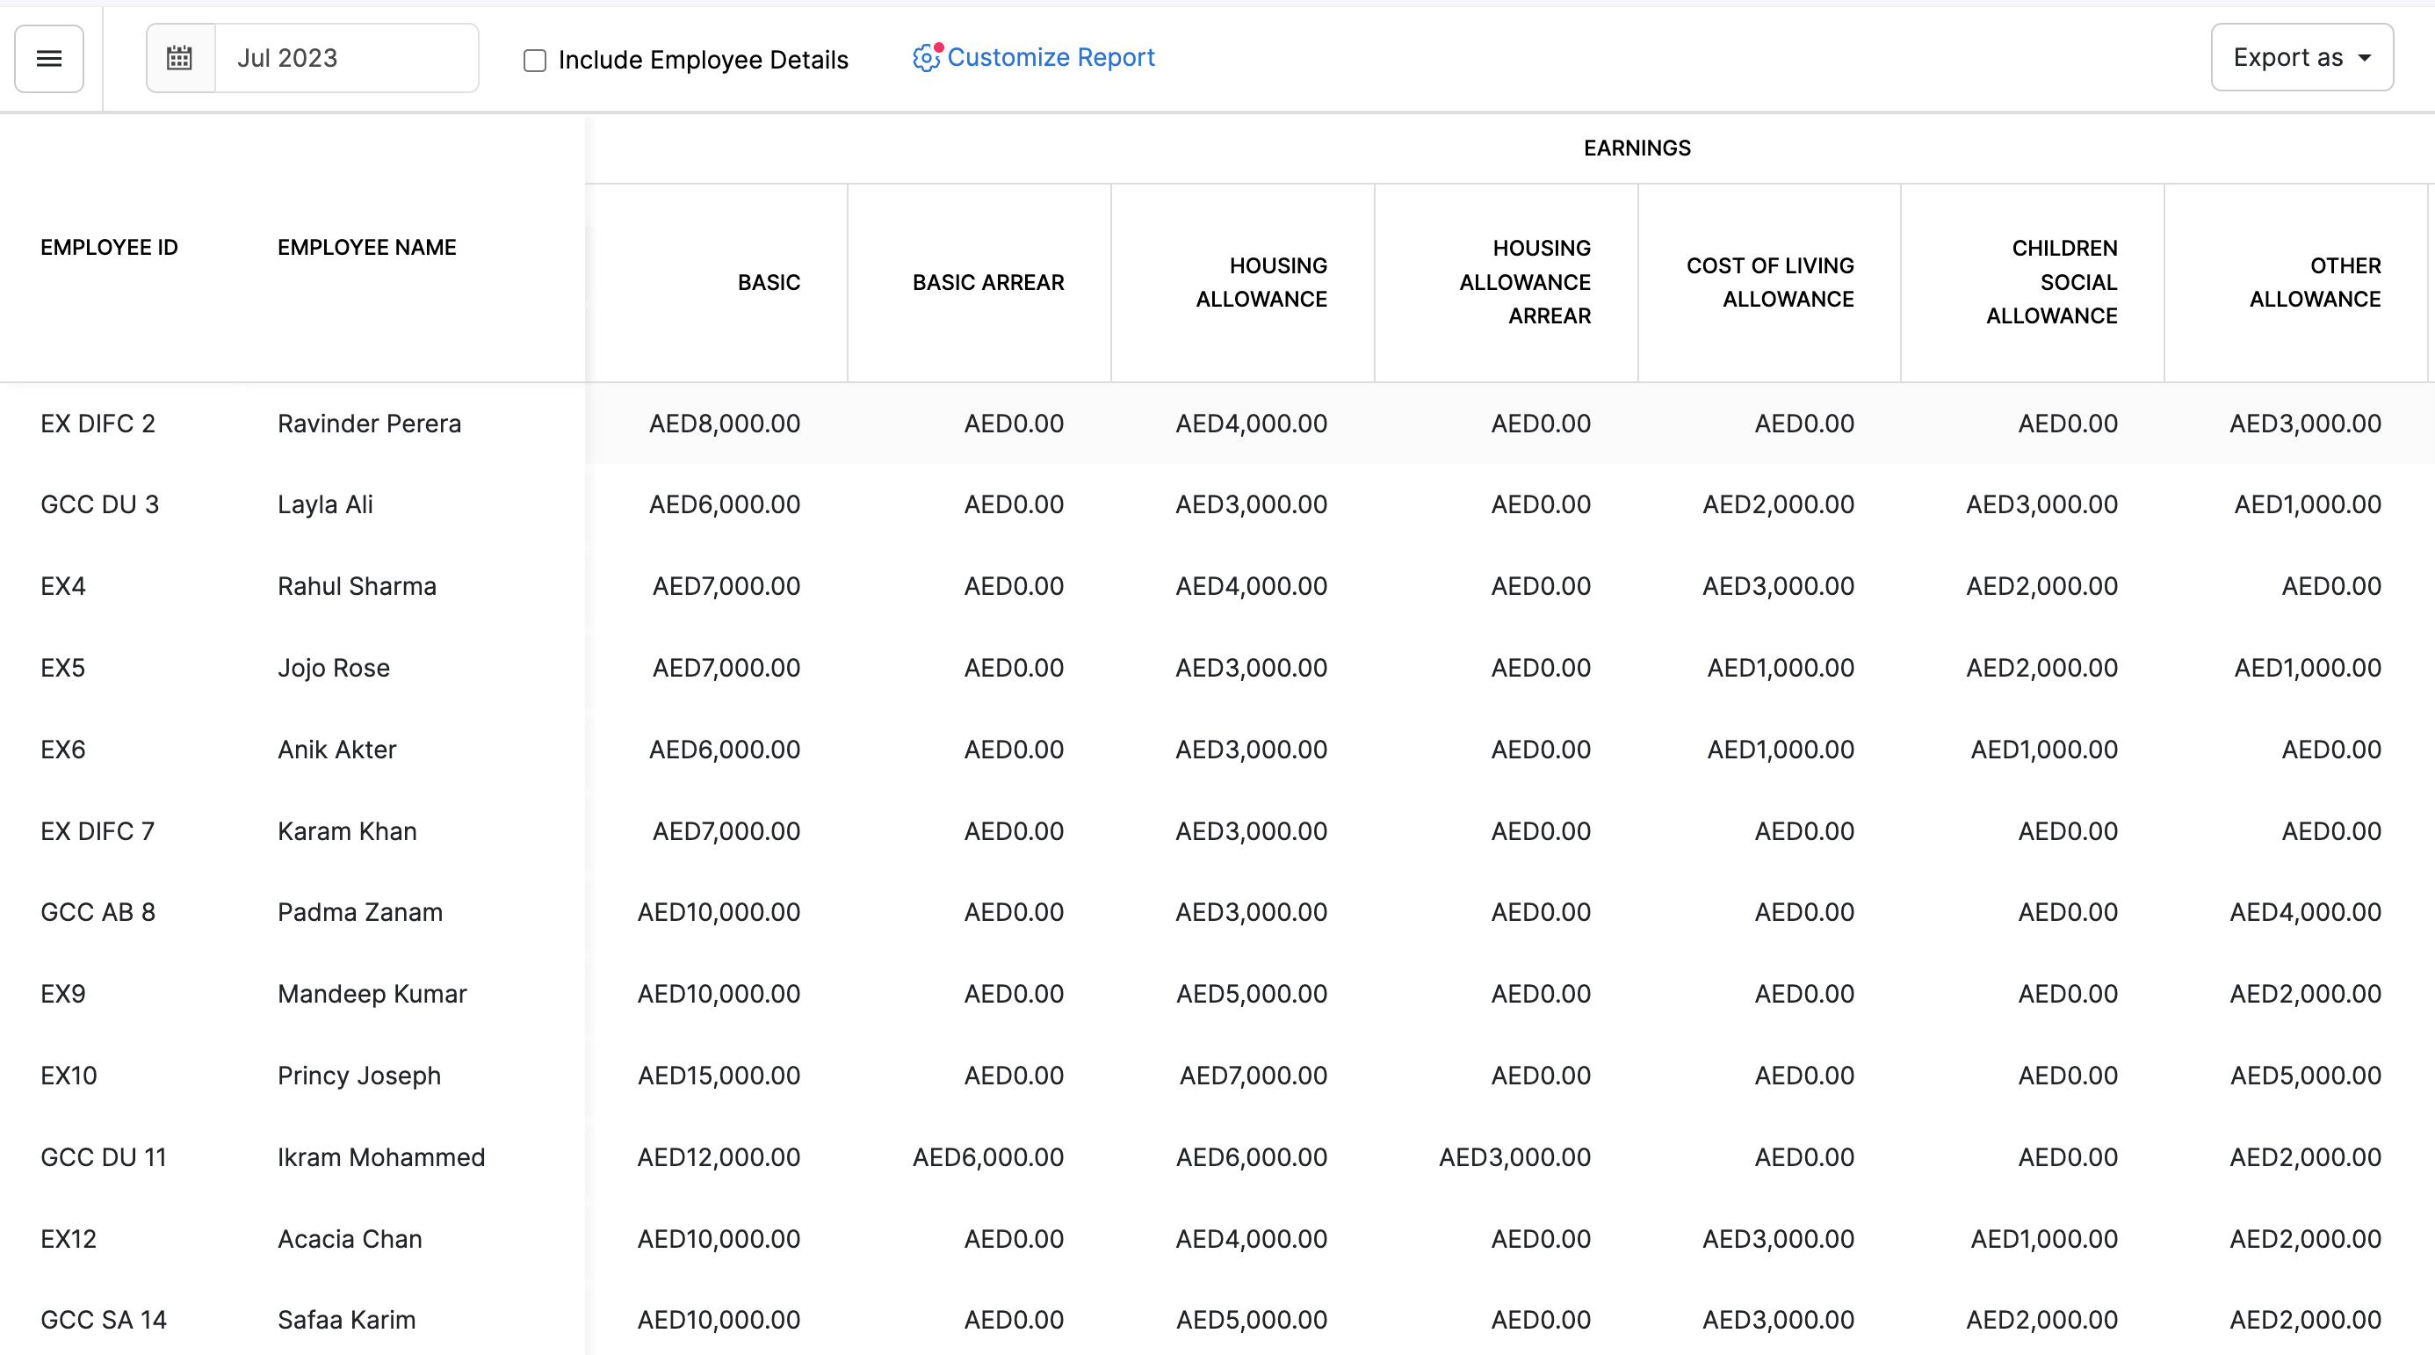Click the EMPLOYEE NAME column header
Screen dimensions: 2435x1355
tap(367, 248)
